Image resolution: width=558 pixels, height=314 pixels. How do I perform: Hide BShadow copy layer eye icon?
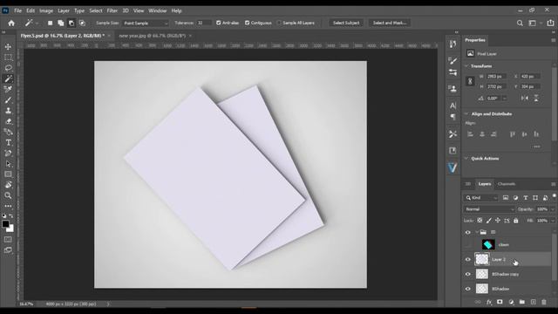coord(468,274)
